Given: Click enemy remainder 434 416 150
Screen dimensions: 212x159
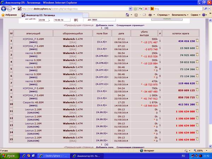Looking at the screenshot, I should 187,41.
